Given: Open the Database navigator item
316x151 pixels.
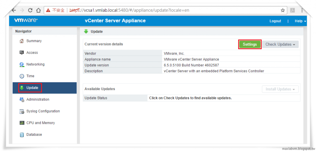Looking at the screenshot, I should 44,134.
